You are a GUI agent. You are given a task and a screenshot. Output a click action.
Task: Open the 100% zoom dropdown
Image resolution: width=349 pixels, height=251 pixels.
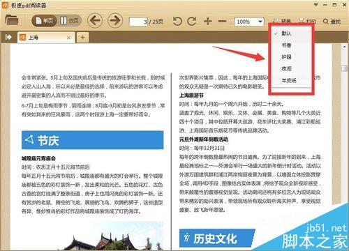pos(249,22)
